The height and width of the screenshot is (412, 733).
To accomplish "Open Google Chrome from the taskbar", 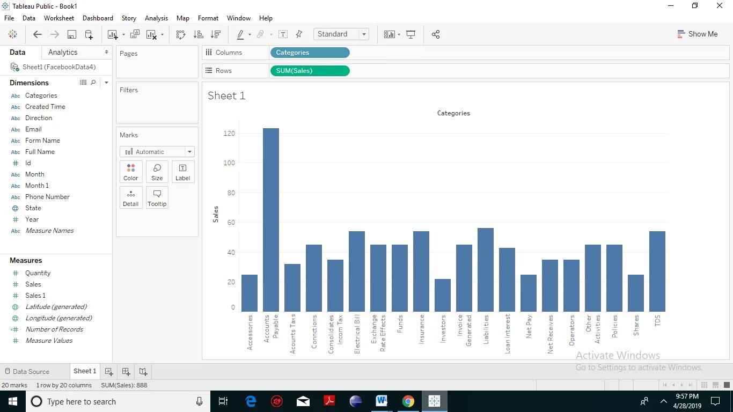I will tap(408, 401).
